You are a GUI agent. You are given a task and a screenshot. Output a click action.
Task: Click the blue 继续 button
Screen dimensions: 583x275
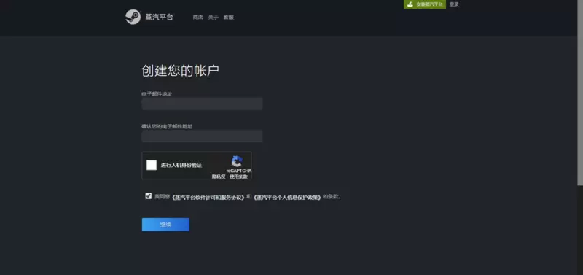pyautogui.click(x=165, y=225)
